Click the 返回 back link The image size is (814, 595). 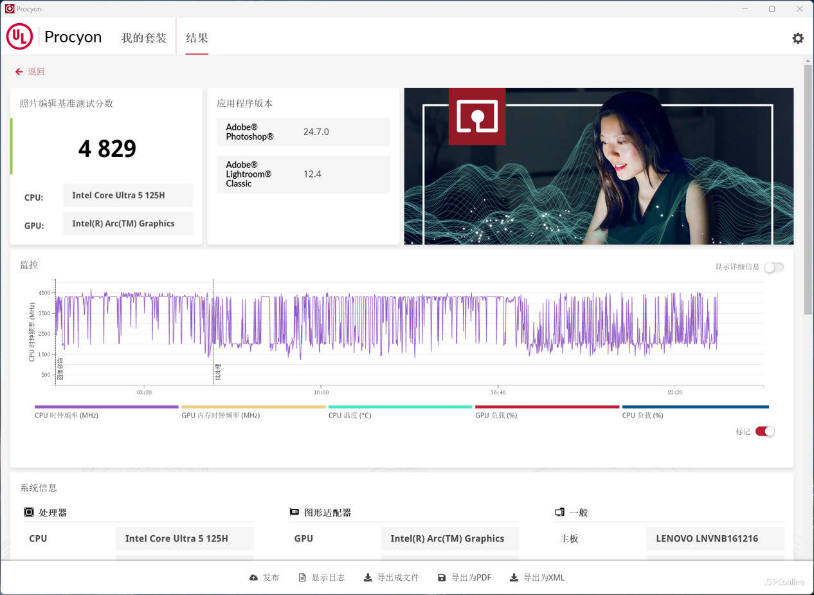[x=37, y=71]
